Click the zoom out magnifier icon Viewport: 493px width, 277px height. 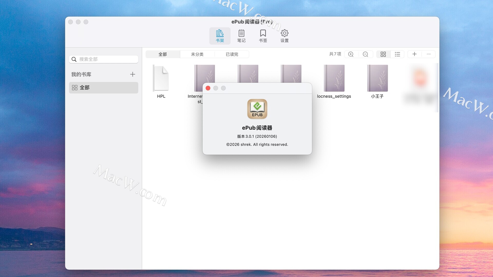[x=365, y=54]
